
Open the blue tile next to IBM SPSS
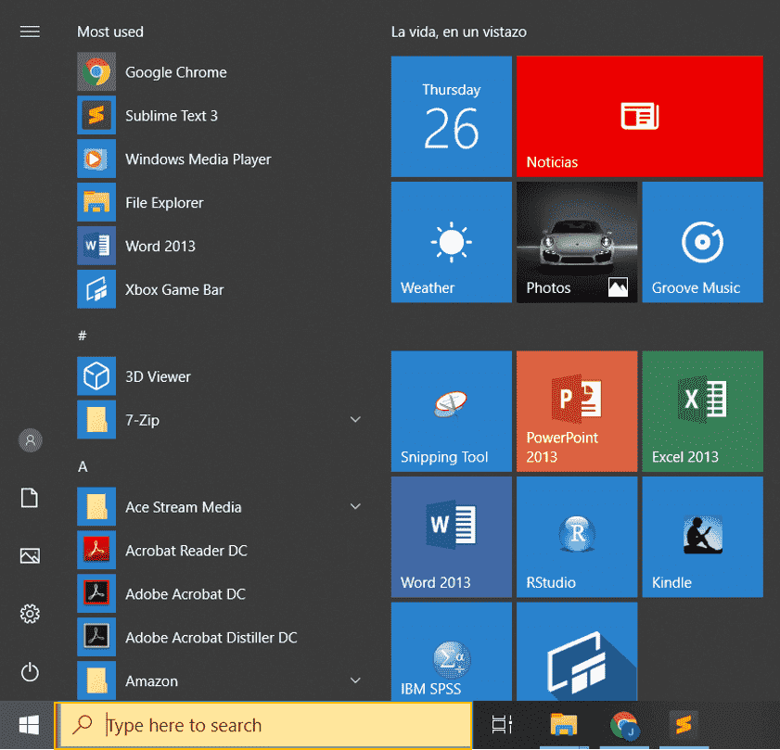[x=577, y=652]
